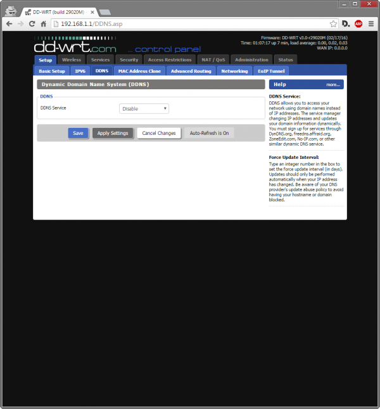Screen dimensions: 380x409
Task: Select the MAC Address Clone subtab
Action: [139, 71]
